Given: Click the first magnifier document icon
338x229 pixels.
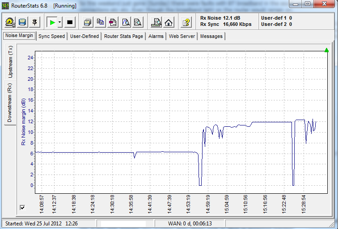Looking at the screenshot, I should point(126,22).
